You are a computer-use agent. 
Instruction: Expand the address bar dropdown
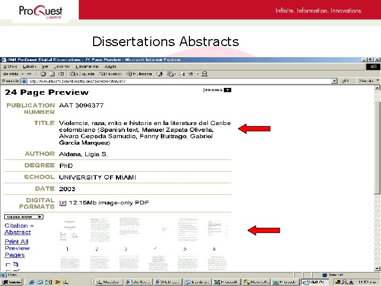tap(334, 81)
